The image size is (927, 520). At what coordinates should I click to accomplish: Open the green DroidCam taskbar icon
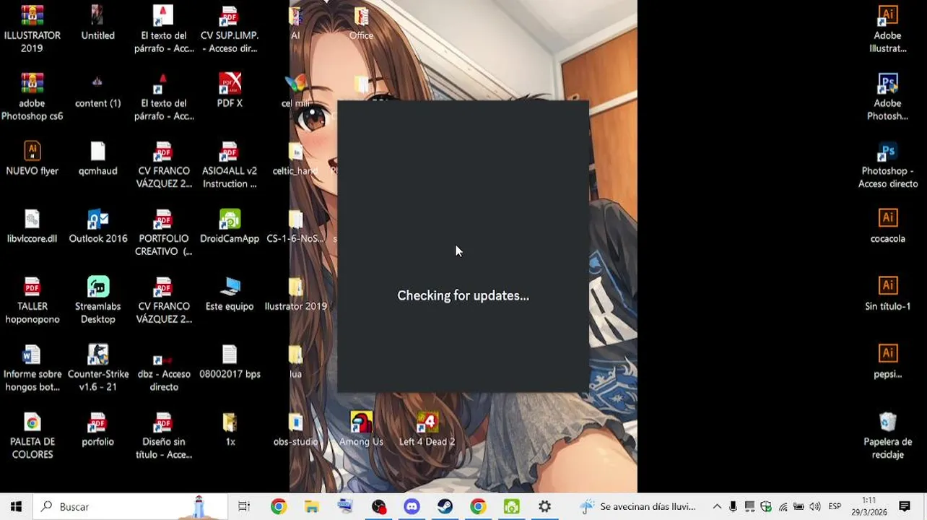511,507
